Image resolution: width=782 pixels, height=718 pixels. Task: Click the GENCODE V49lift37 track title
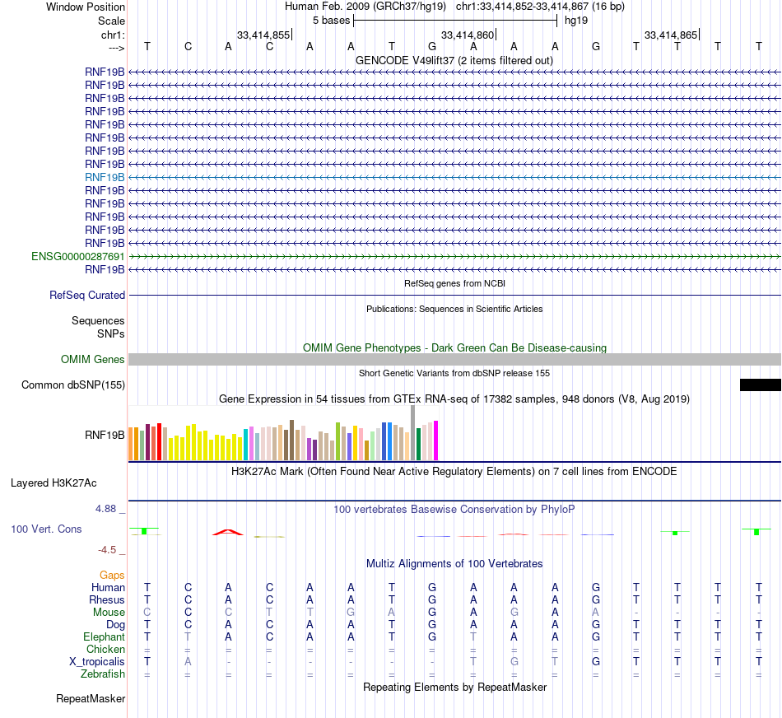coord(454,60)
